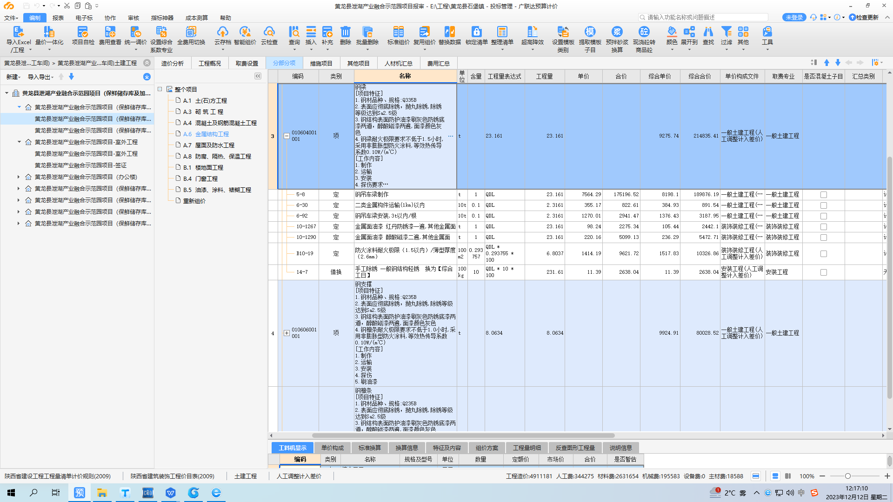Image resolution: width=893 pixels, height=502 pixels.
Task: Open the 特征及内容 bottom tab
Action: (446, 448)
